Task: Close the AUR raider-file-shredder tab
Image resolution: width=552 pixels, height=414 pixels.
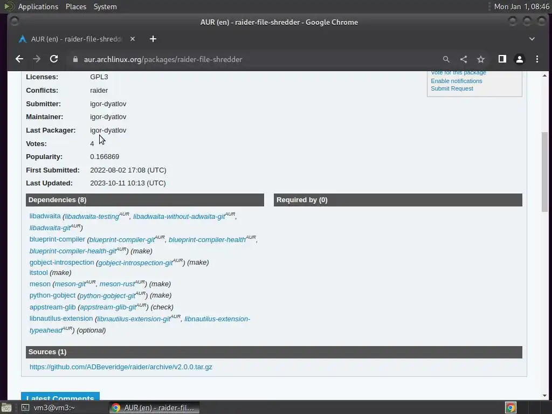Action: click(133, 39)
